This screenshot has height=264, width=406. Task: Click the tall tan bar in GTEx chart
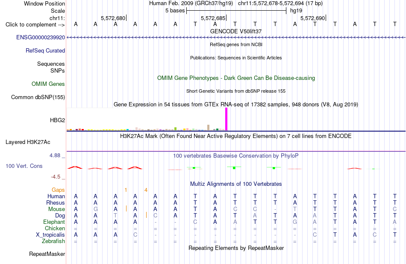point(209,128)
